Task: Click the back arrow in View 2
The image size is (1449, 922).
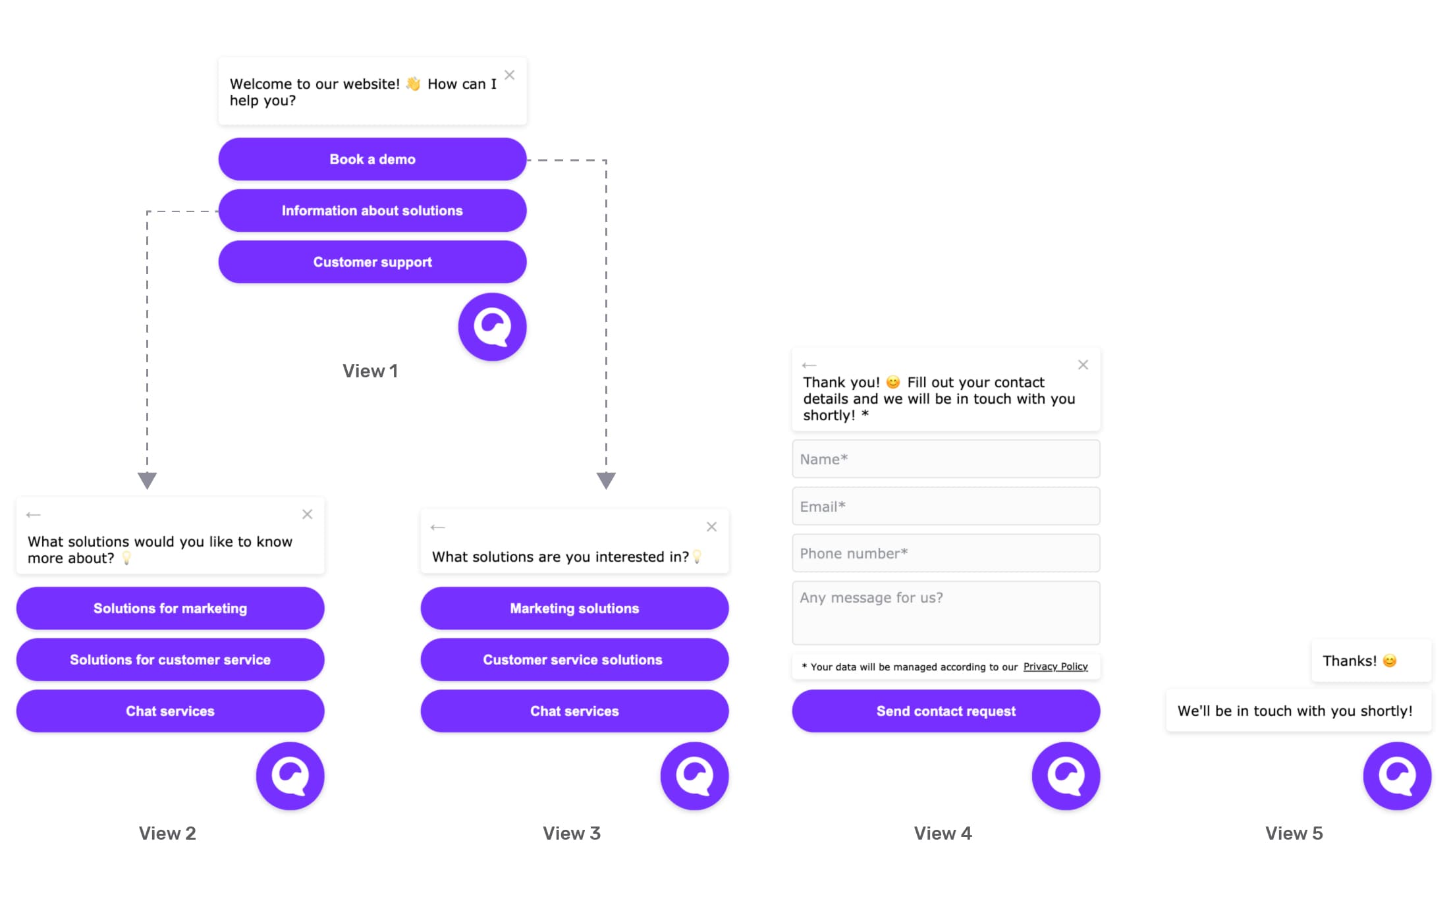Action: pos(34,514)
